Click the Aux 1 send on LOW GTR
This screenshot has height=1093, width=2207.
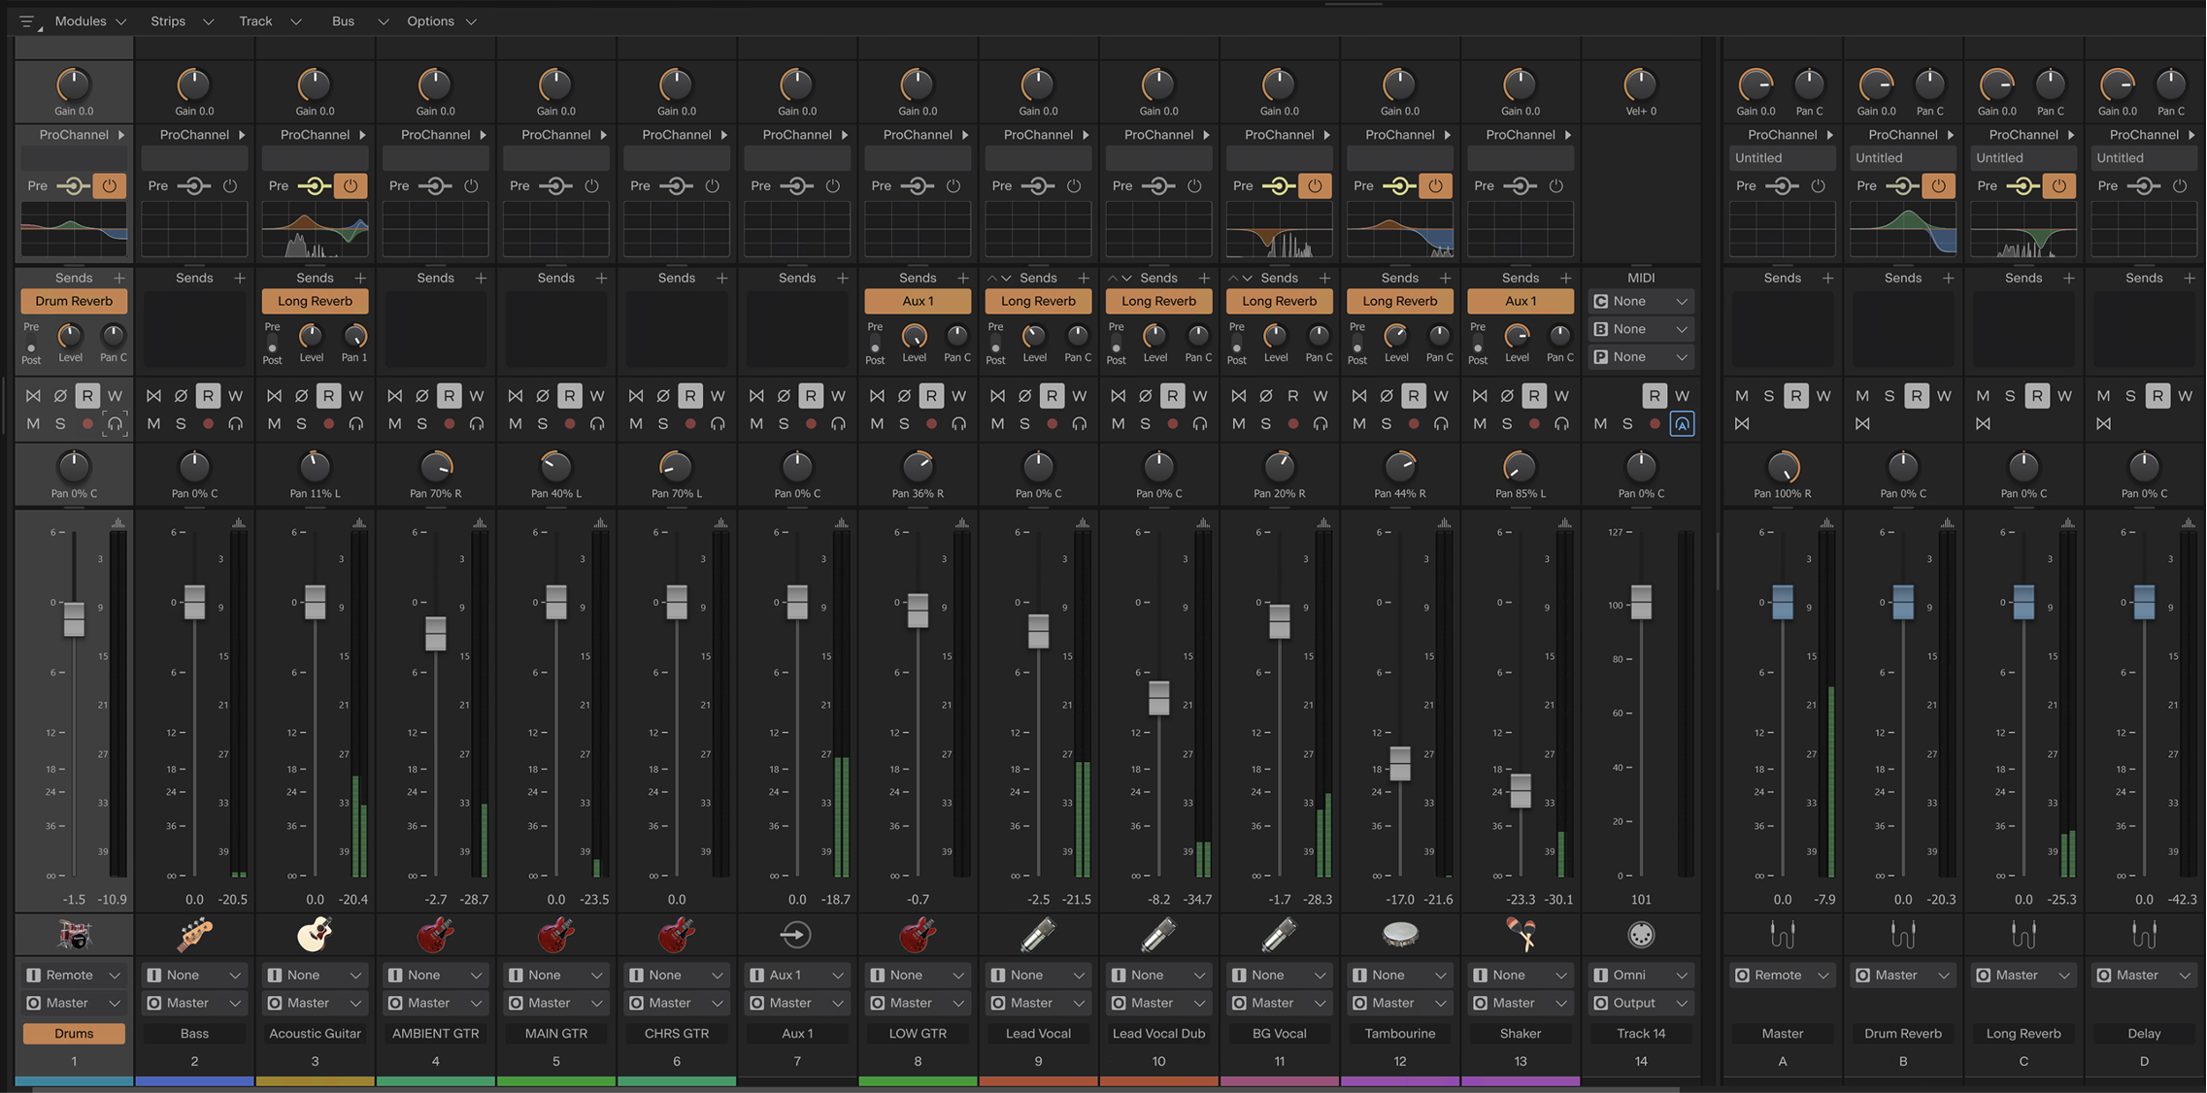coord(918,301)
